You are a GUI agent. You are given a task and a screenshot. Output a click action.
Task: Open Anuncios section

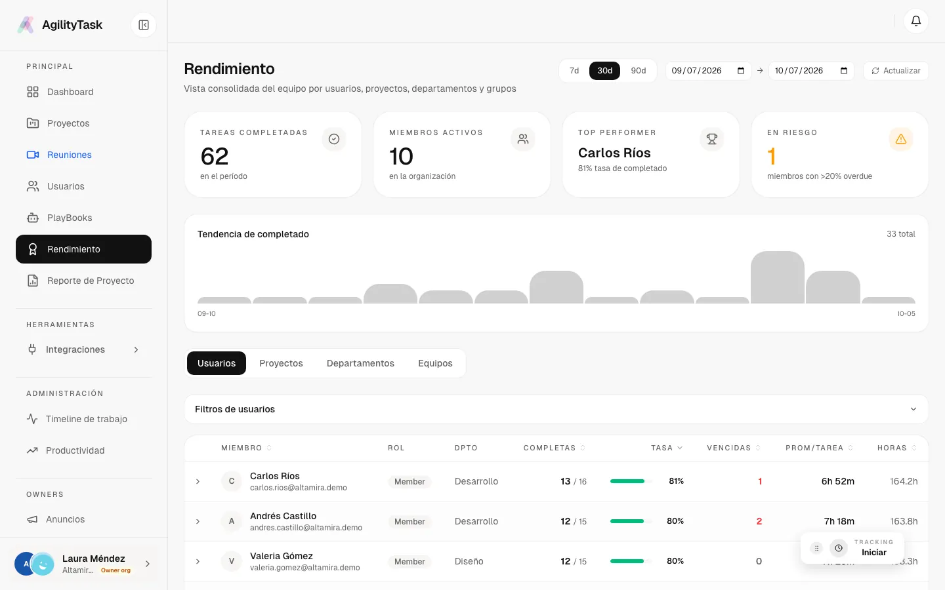[x=83, y=519]
